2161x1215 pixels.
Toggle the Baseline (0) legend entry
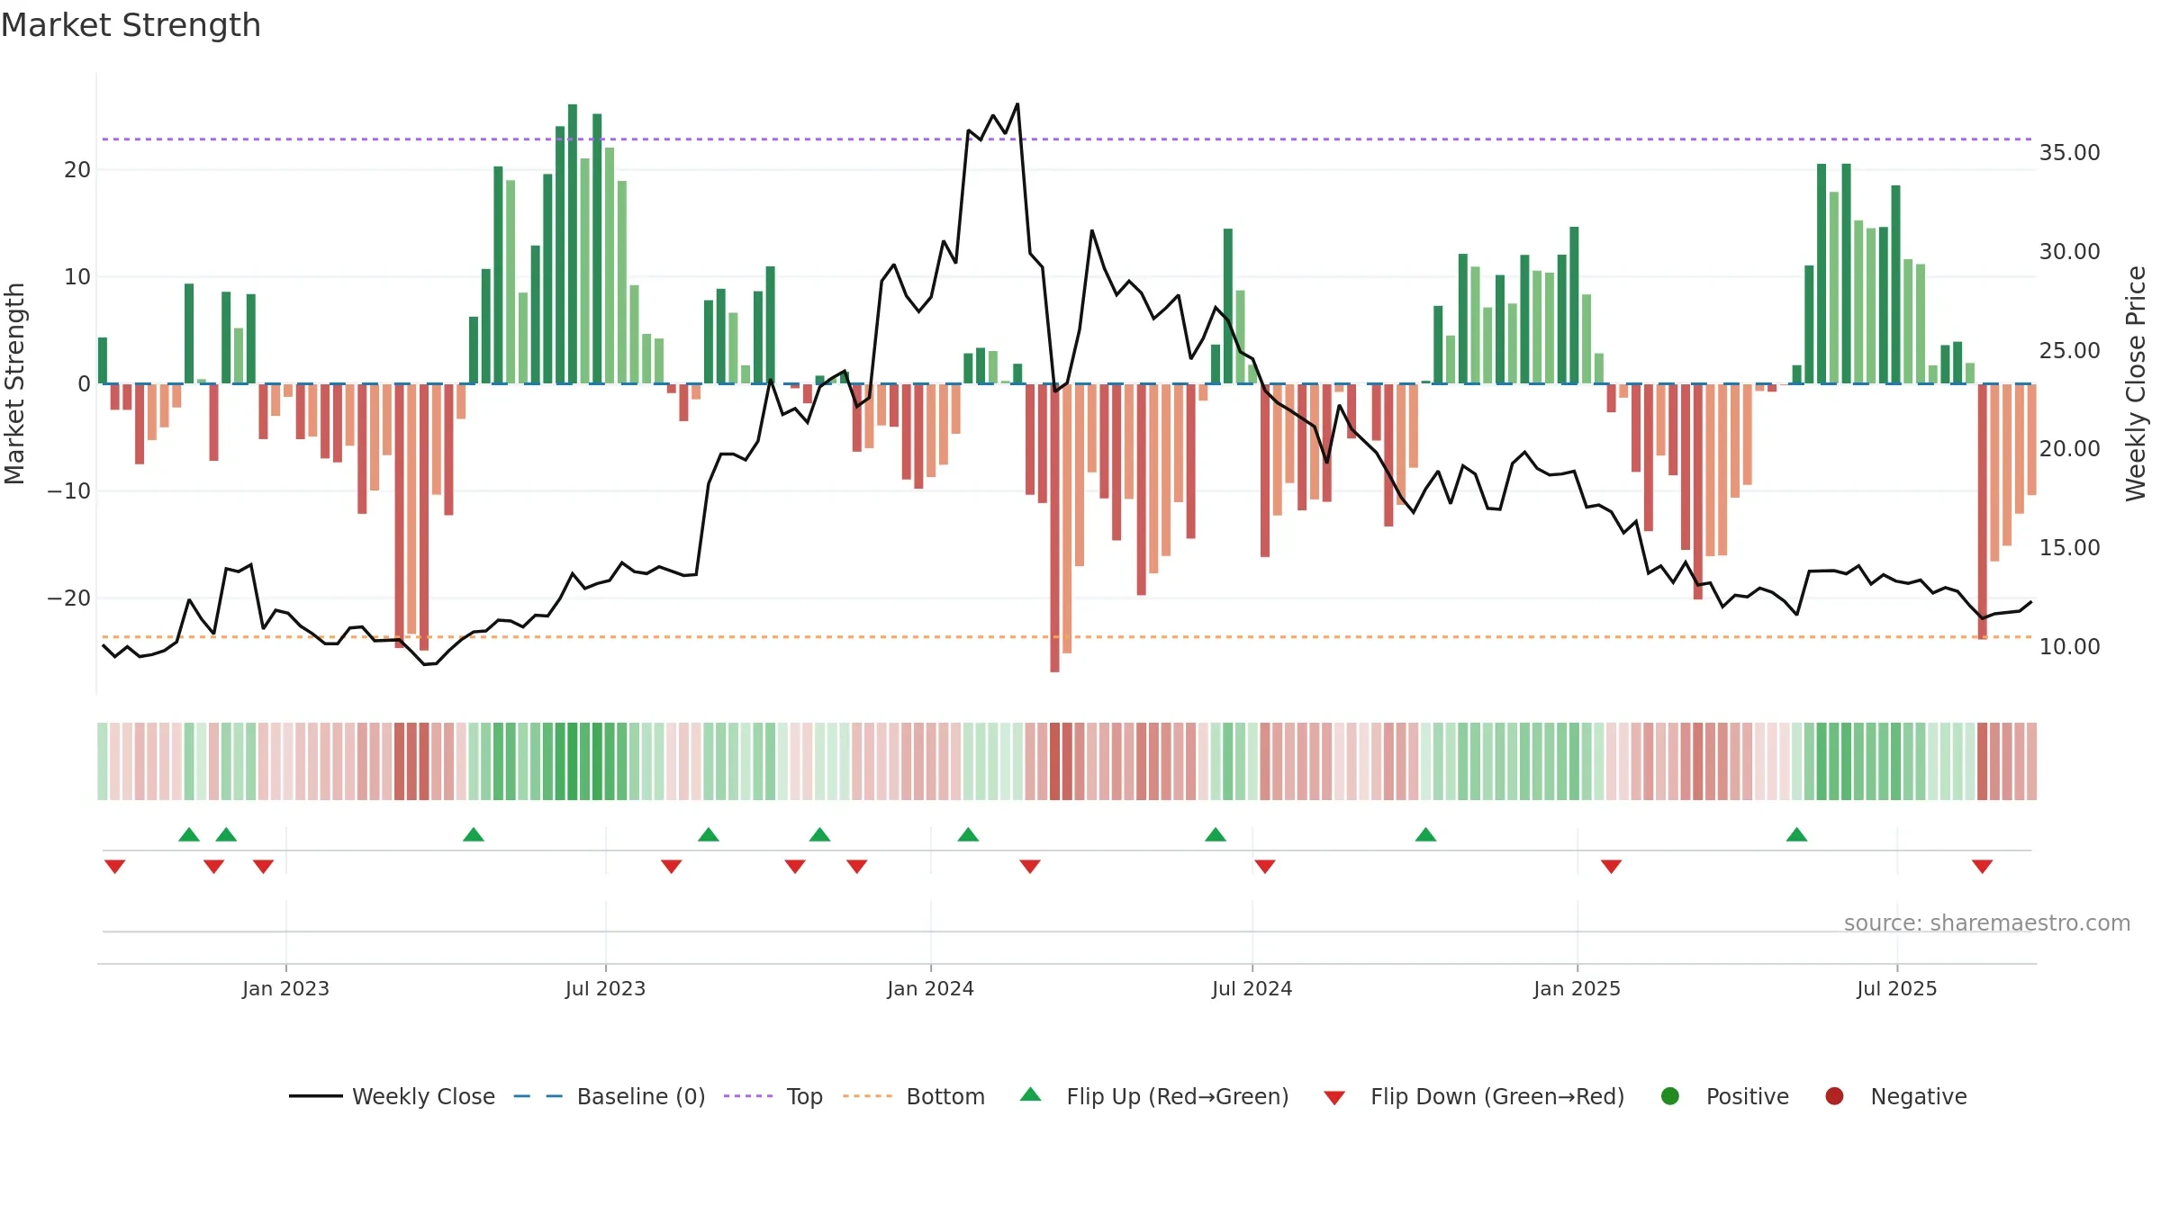(610, 1096)
